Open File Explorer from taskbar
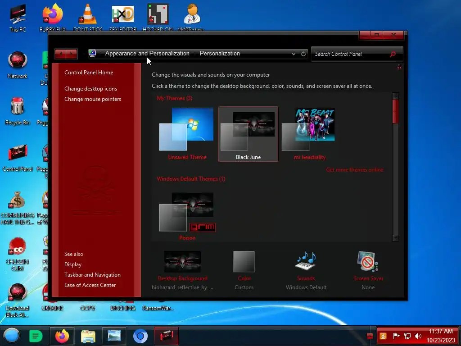Viewport: 461px width, 346px height. click(x=88, y=336)
